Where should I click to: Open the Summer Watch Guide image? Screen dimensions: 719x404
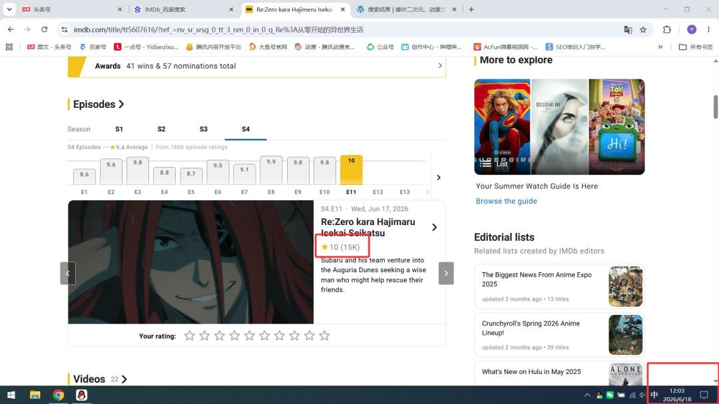tap(559, 126)
